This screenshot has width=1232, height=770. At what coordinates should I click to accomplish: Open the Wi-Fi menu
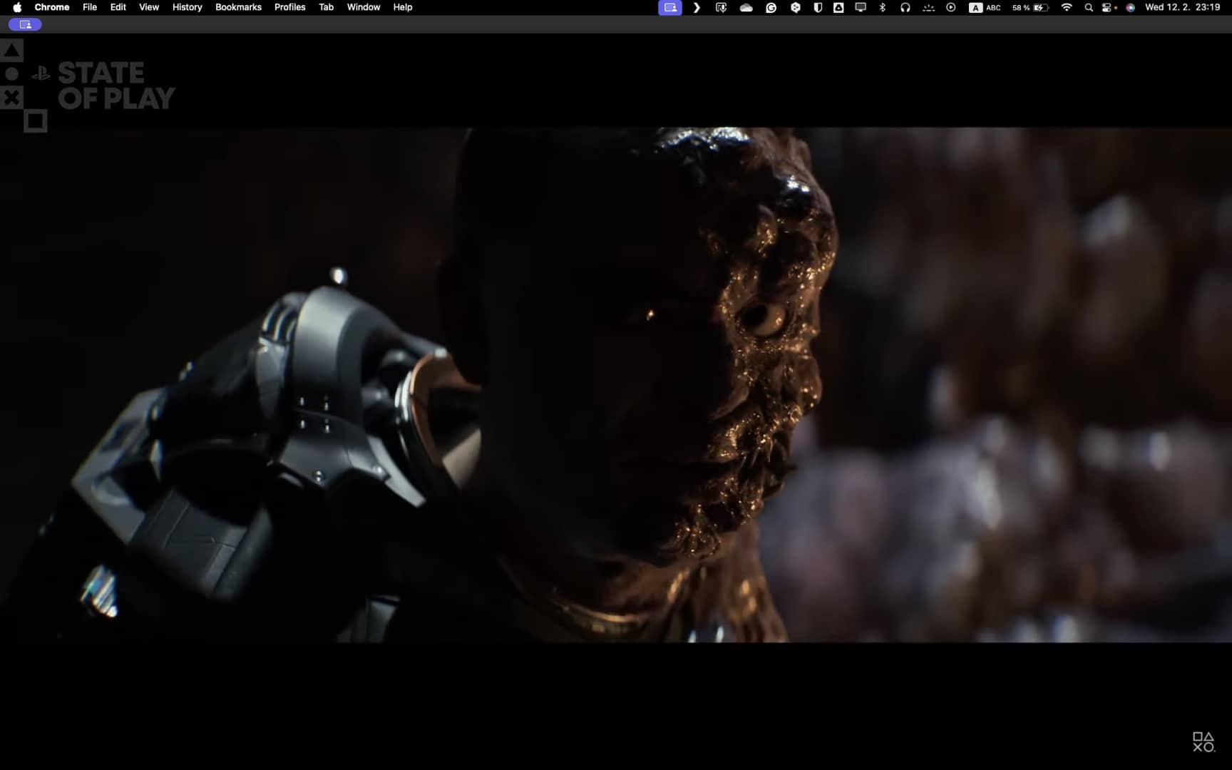coord(1067,7)
